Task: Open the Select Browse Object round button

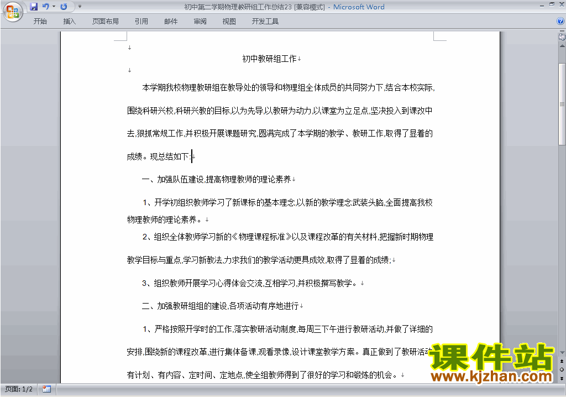Action: (562, 369)
